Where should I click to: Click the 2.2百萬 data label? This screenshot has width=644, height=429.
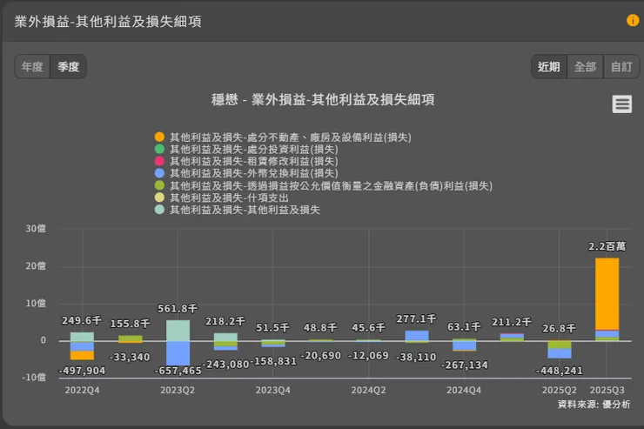click(607, 246)
